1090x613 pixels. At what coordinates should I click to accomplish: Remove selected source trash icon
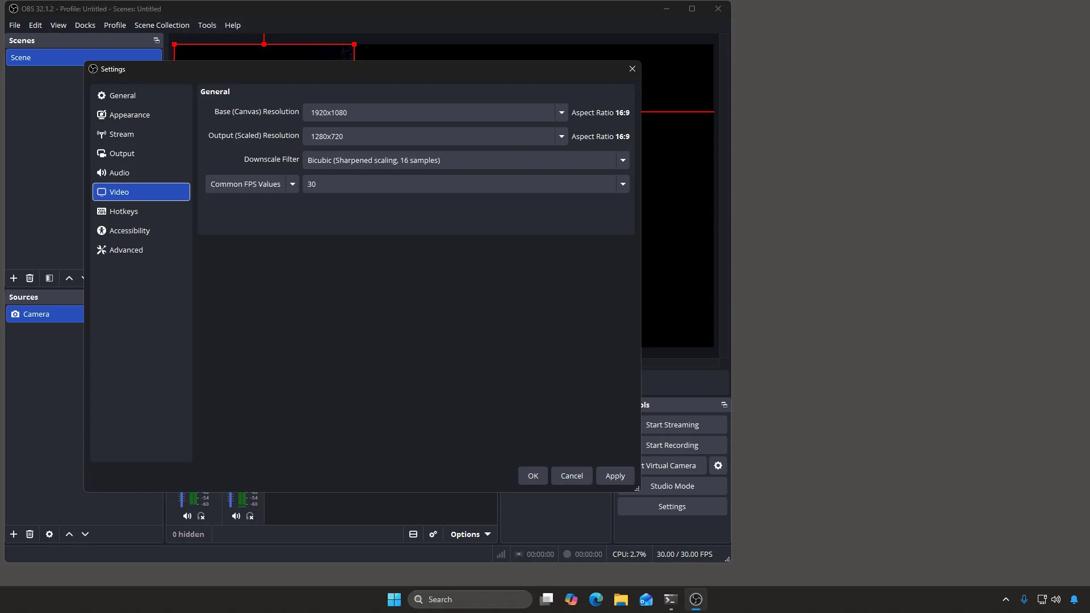tap(30, 534)
